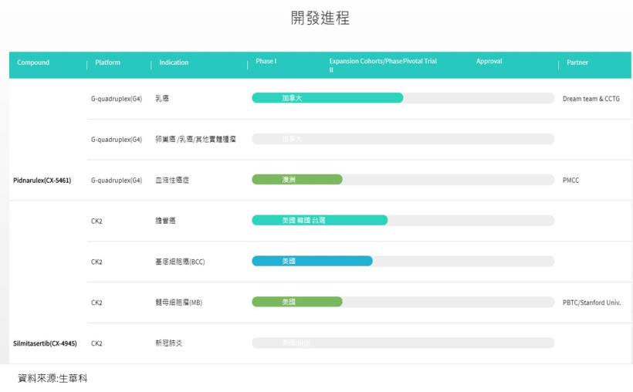Select the 卵巢癌/乳癌/其他實體腫瘤 indication
The width and height of the screenshot is (633, 392).
click(195, 139)
